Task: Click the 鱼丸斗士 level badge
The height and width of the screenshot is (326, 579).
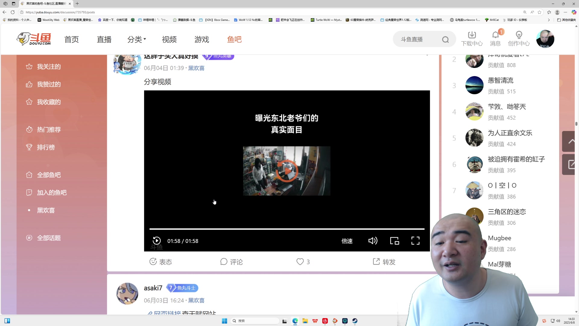Action: point(182,288)
